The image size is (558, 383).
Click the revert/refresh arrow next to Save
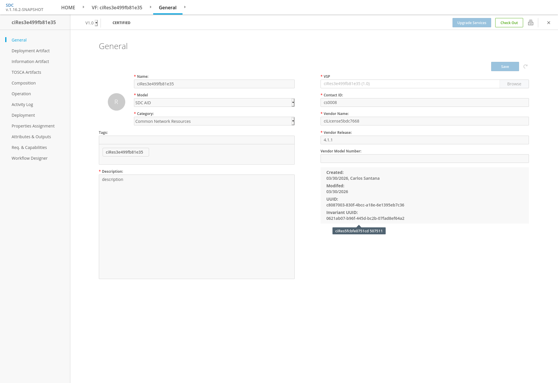[x=525, y=66]
